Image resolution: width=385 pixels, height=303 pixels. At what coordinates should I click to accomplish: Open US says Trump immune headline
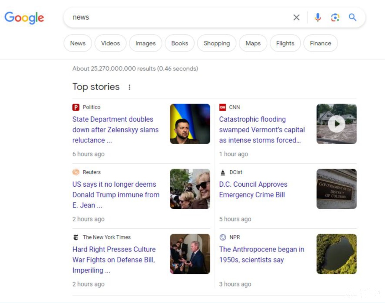click(x=116, y=195)
